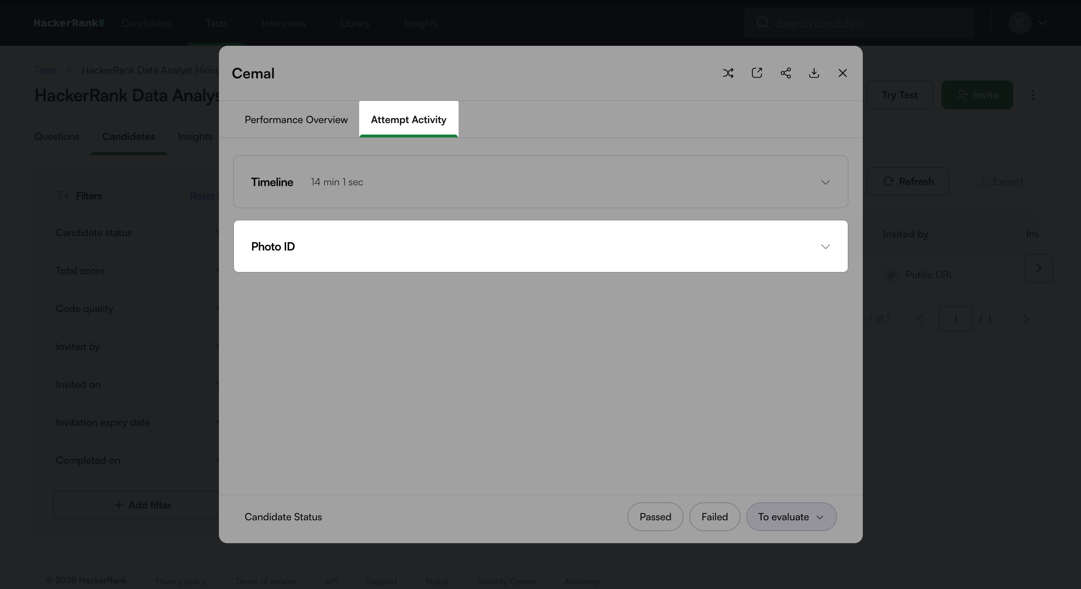Open the Support footer link
Screen dimensions: 1081x589
[381, 581]
